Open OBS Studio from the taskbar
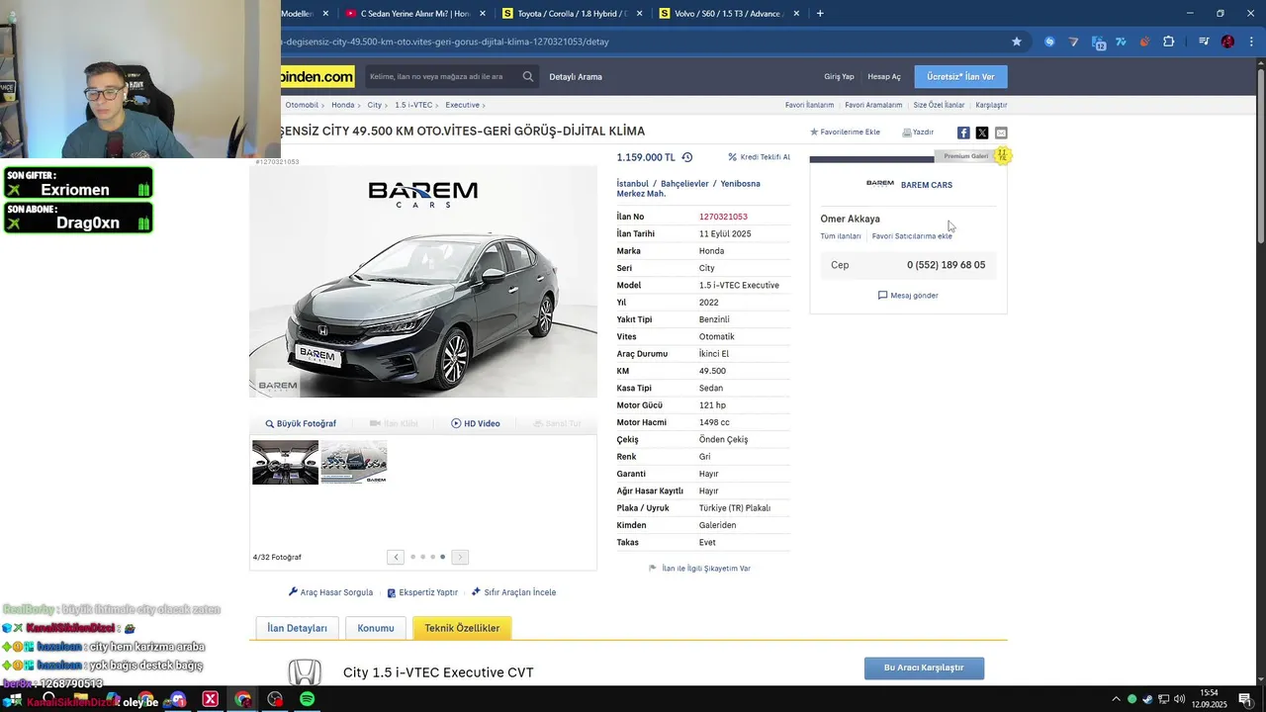 [x=275, y=699]
